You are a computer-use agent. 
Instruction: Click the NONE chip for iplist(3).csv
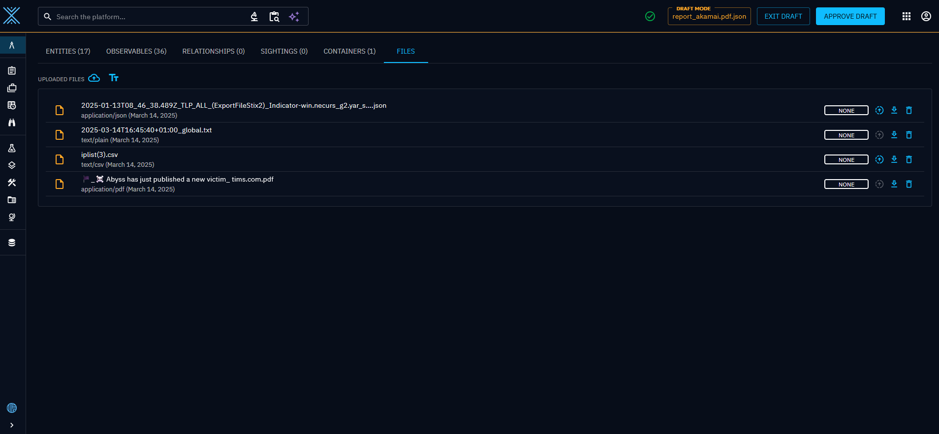click(846, 159)
